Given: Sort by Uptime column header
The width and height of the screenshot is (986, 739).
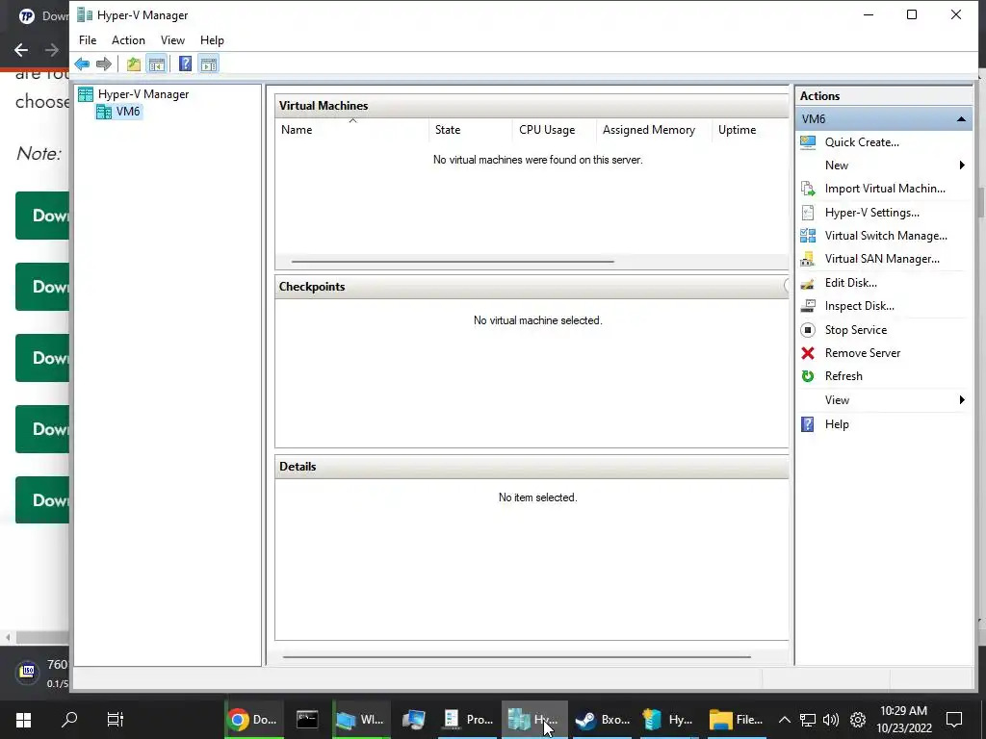Looking at the screenshot, I should tap(750, 130).
